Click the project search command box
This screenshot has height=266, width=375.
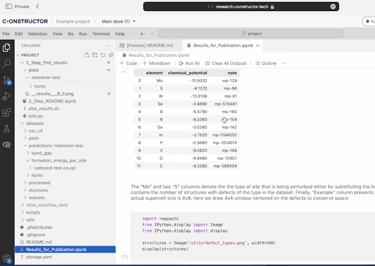[251, 34]
